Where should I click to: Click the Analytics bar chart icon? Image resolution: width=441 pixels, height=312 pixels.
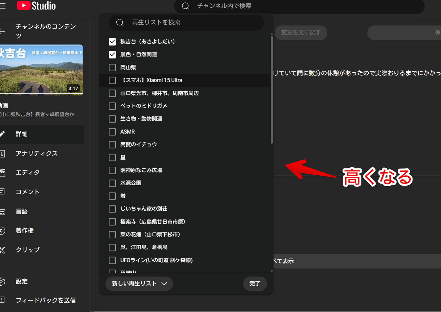click(x=2, y=154)
